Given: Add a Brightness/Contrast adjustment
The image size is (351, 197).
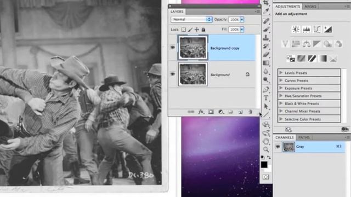Looking at the screenshot, I should [296, 29].
